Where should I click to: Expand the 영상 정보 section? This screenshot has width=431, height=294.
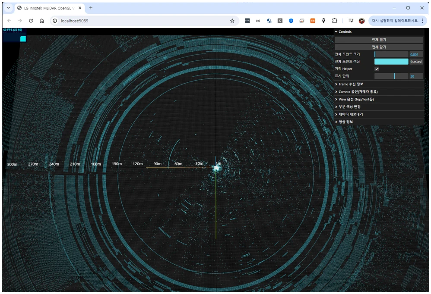[379, 122]
